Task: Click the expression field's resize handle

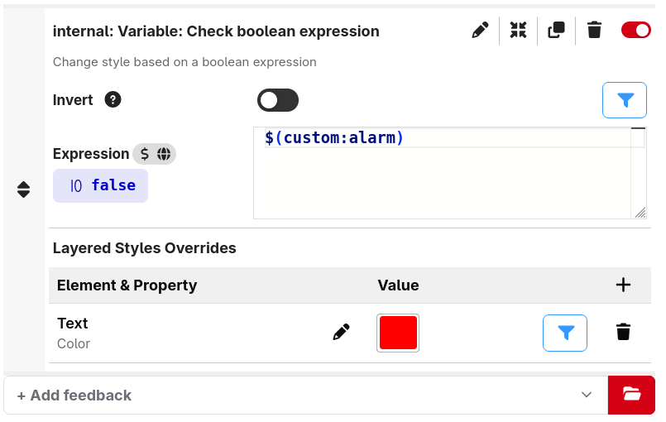Action: pos(640,213)
